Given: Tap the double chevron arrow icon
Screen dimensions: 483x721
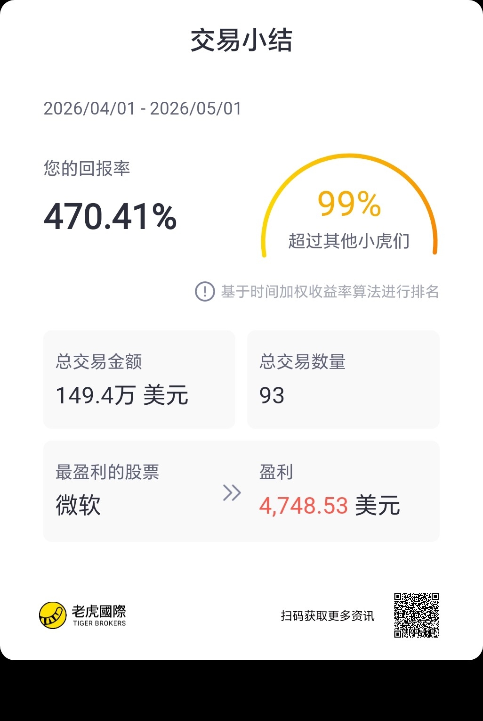Looking at the screenshot, I should 232,492.
